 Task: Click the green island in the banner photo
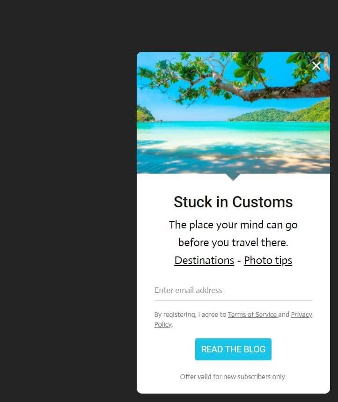point(279,113)
